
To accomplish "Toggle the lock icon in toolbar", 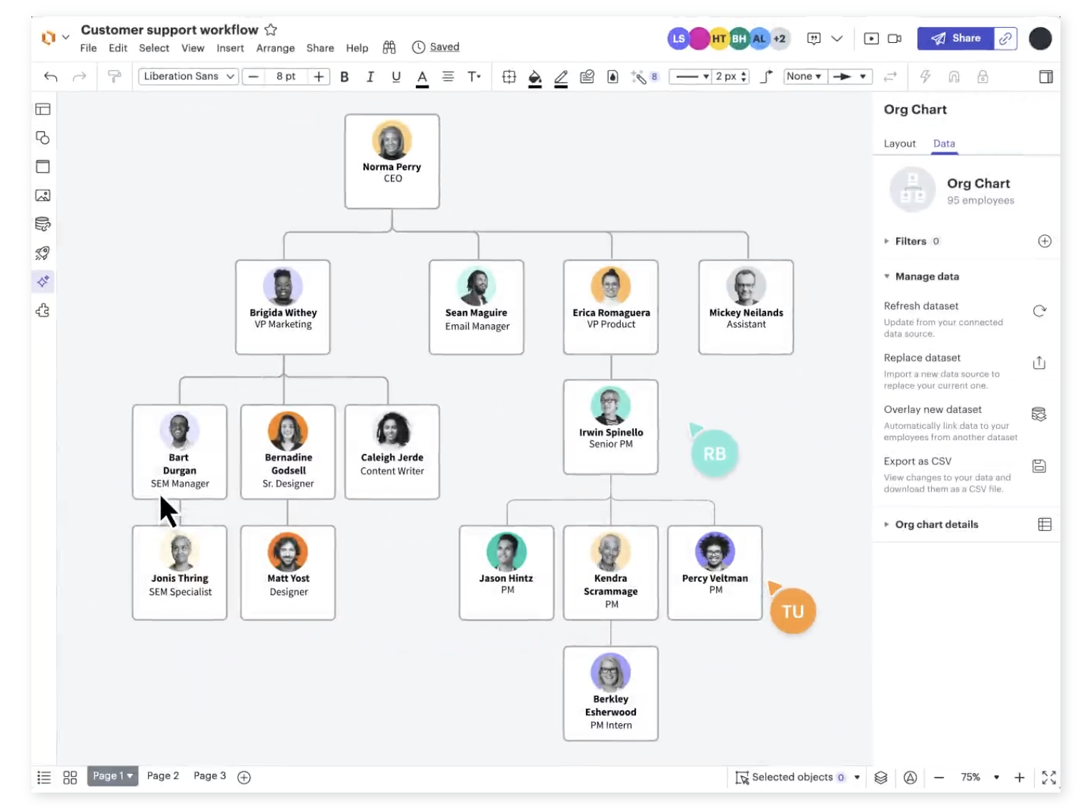I will (x=983, y=76).
